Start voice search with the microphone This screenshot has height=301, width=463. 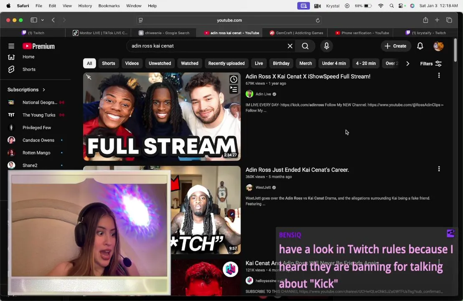tap(327, 46)
